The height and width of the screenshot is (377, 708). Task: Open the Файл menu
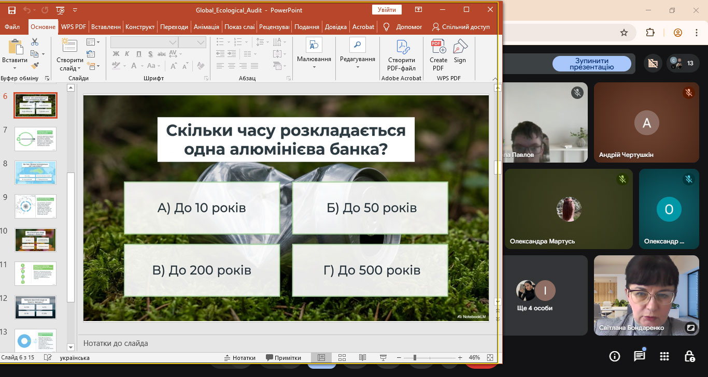click(12, 27)
